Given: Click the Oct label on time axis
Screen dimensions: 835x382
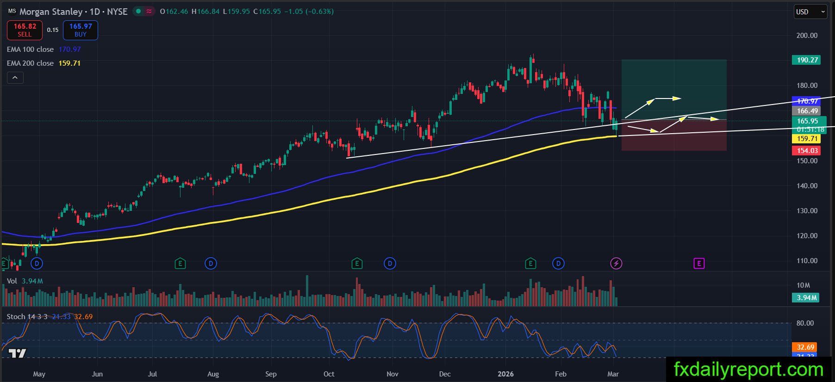Looking at the screenshot, I should [329, 374].
